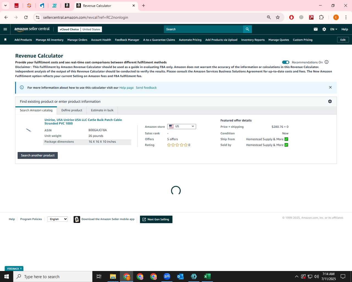Image resolution: width=352 pixels, height=282 pixels.
Task: Open Chrome three-dot menu
Action: (346, 17)
